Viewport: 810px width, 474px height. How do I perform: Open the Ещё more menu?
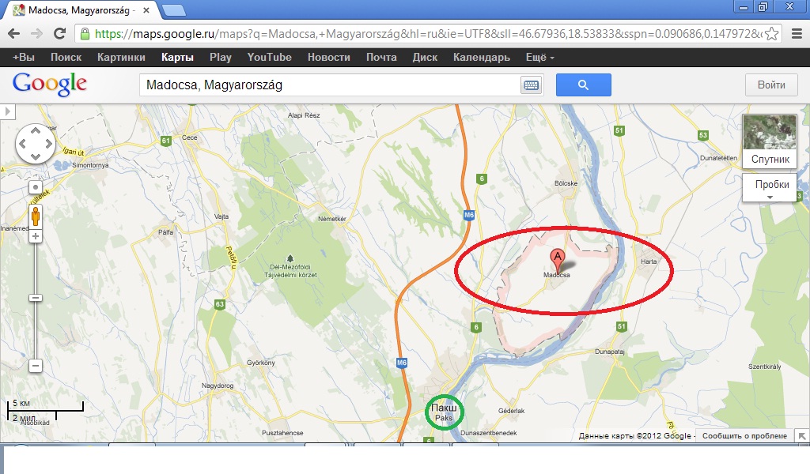pos(539,57)
